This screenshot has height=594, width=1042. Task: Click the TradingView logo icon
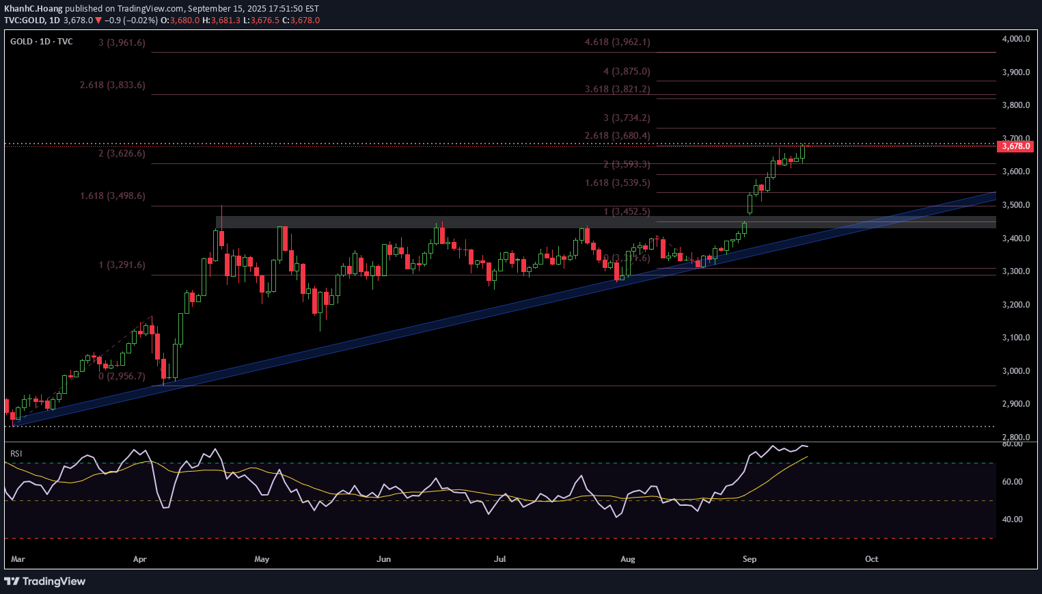click(12, 581)
